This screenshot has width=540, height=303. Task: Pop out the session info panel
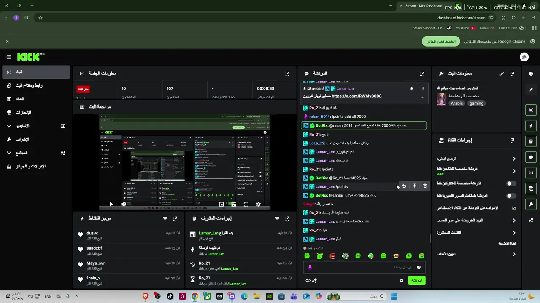(287, 74)
